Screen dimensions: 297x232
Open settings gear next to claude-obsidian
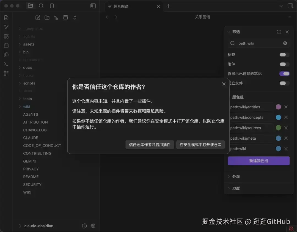point(93,226)
